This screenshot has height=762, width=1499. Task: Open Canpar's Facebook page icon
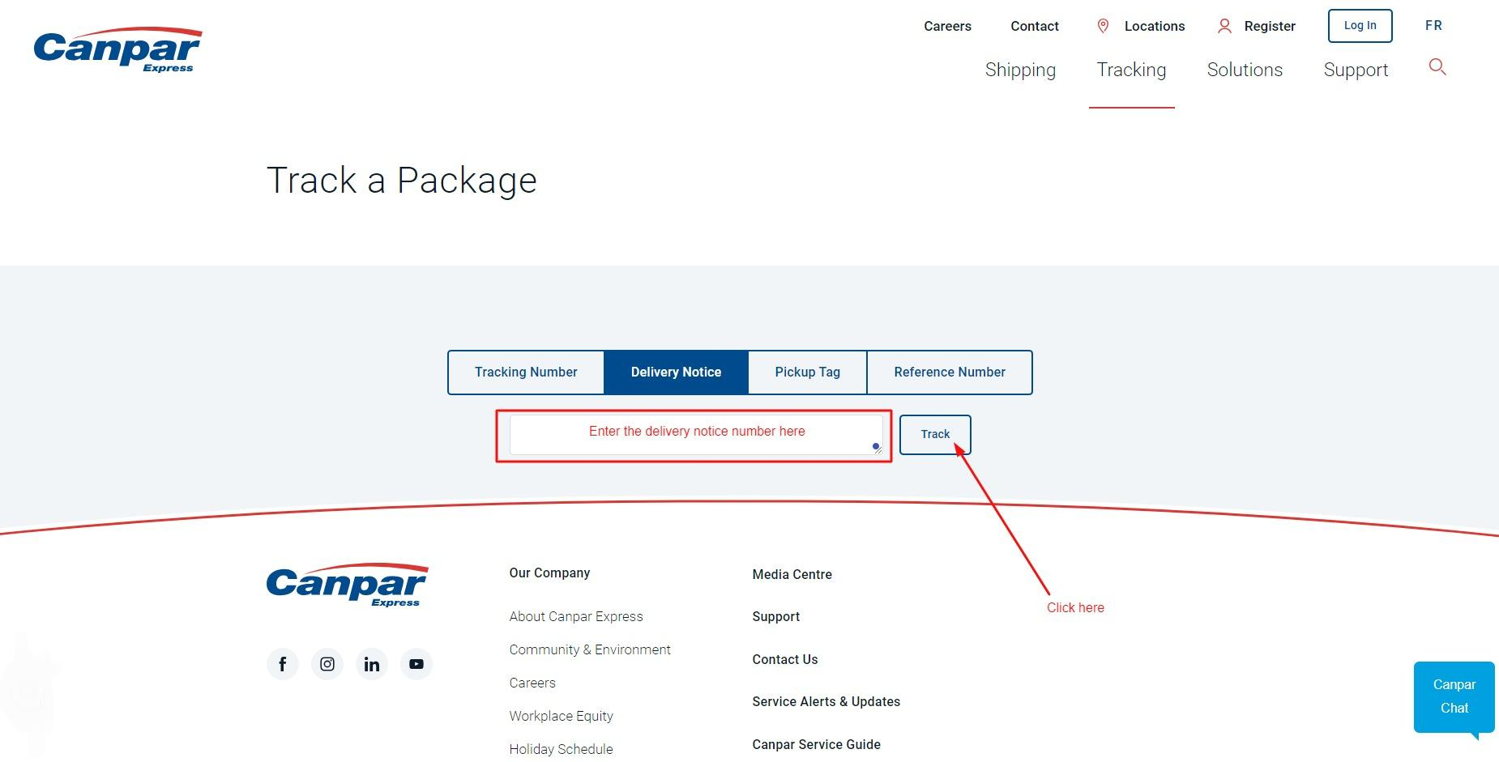(283, 664)
